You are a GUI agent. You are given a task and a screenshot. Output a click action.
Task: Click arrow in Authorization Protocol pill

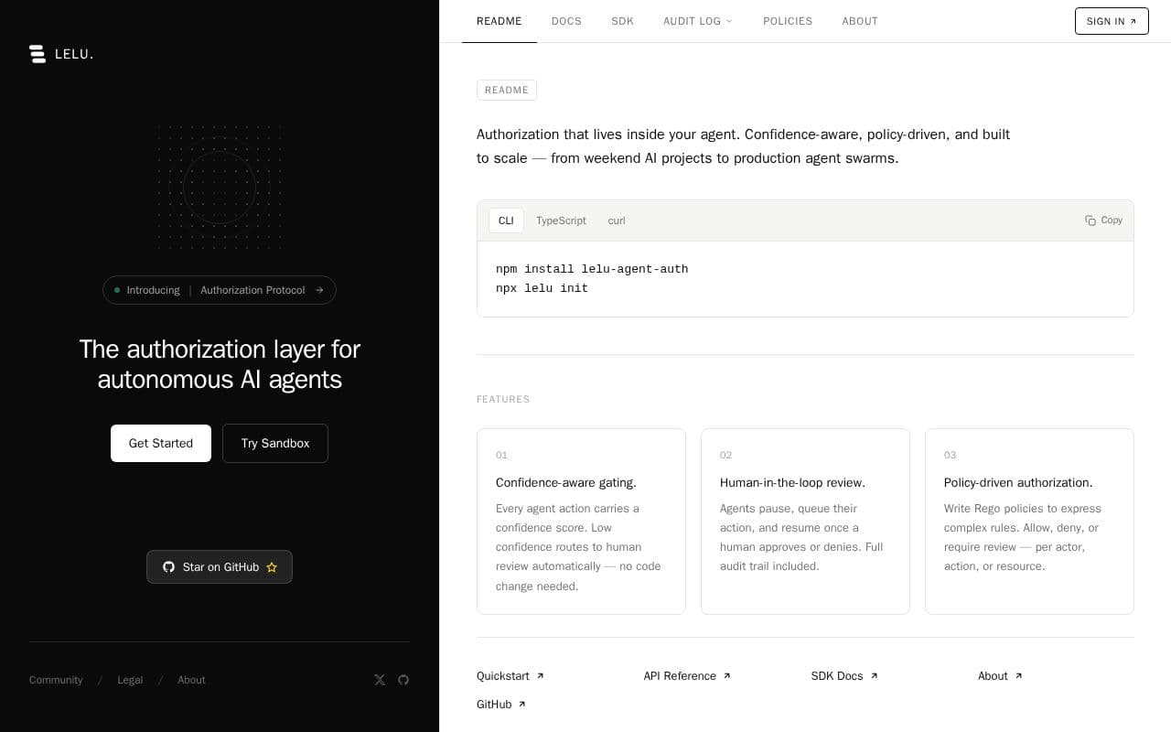(319, 290)
